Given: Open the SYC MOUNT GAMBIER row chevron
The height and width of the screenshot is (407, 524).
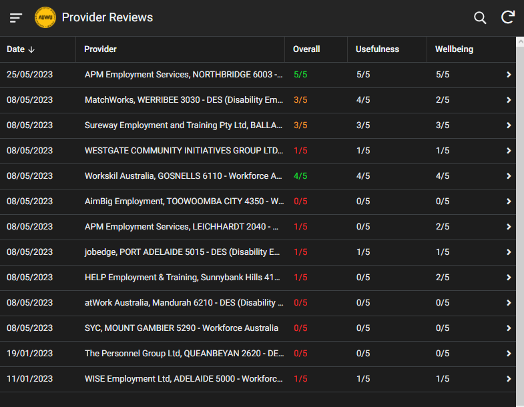Looking at the screenshot, I should pos(509,328).
